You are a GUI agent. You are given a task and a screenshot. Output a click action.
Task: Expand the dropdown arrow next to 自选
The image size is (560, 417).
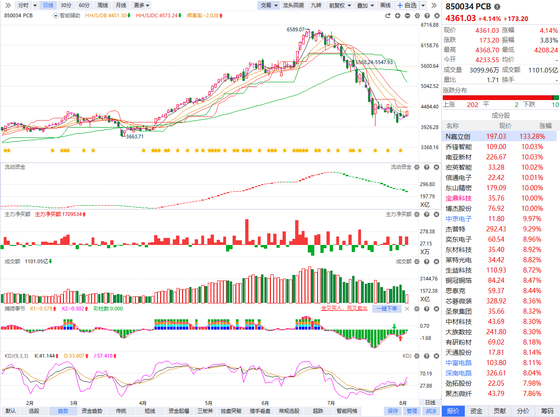click(x=423, y=5)
